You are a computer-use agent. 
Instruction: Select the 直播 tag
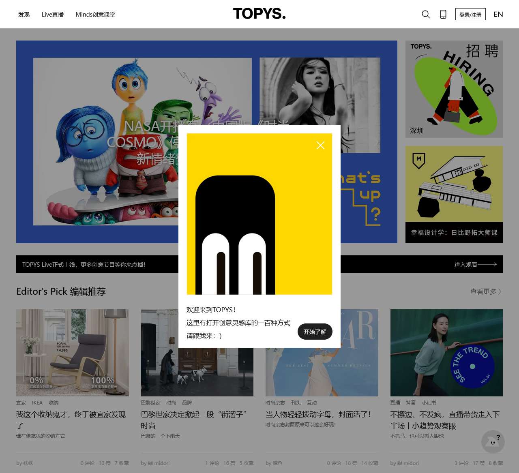click(395, 403)
